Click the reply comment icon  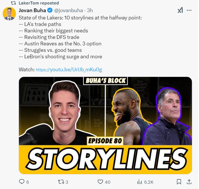coord(22,181)
